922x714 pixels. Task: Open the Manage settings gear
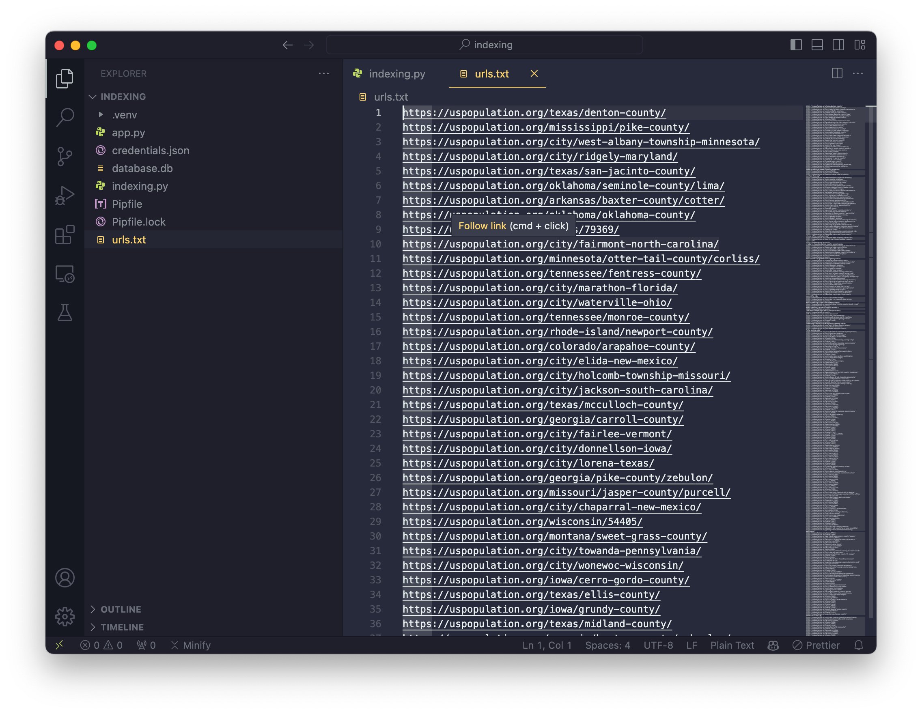pyautogui.click(x=65, y=617)
